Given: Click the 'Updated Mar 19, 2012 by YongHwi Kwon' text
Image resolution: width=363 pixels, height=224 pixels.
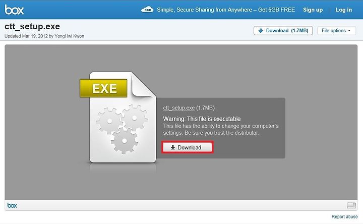Looking at the screenshot, I should [x=44, y=36].
